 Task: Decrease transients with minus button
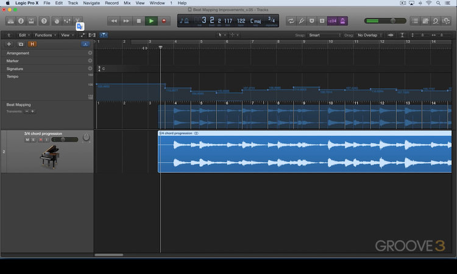click(x=27, y=111)
